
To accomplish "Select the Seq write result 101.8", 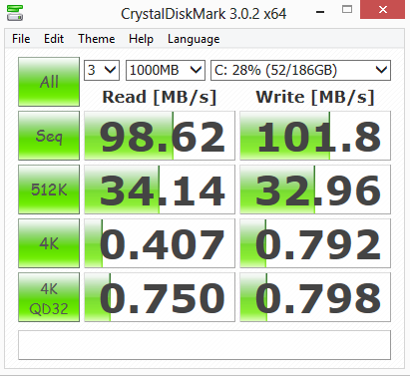I will tap(315, 136).
